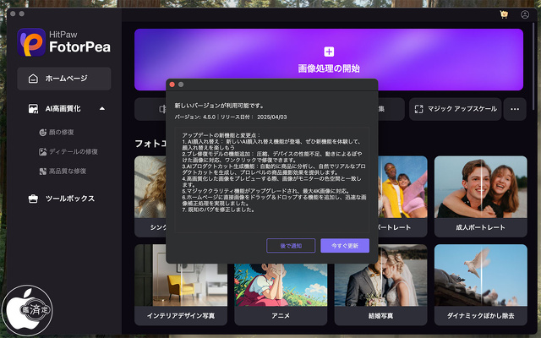Click the バージョン: 4.5.0 text line
Image resolution: width=541 pixels, height=338 pixels.
tap(231, 117)
